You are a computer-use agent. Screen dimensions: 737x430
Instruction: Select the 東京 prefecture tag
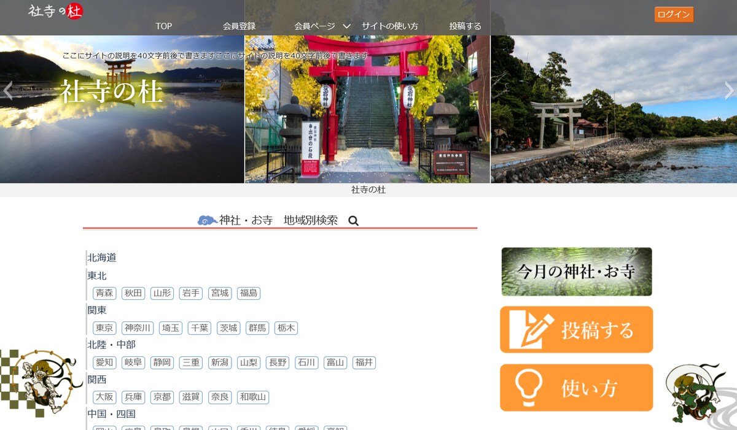104,328
